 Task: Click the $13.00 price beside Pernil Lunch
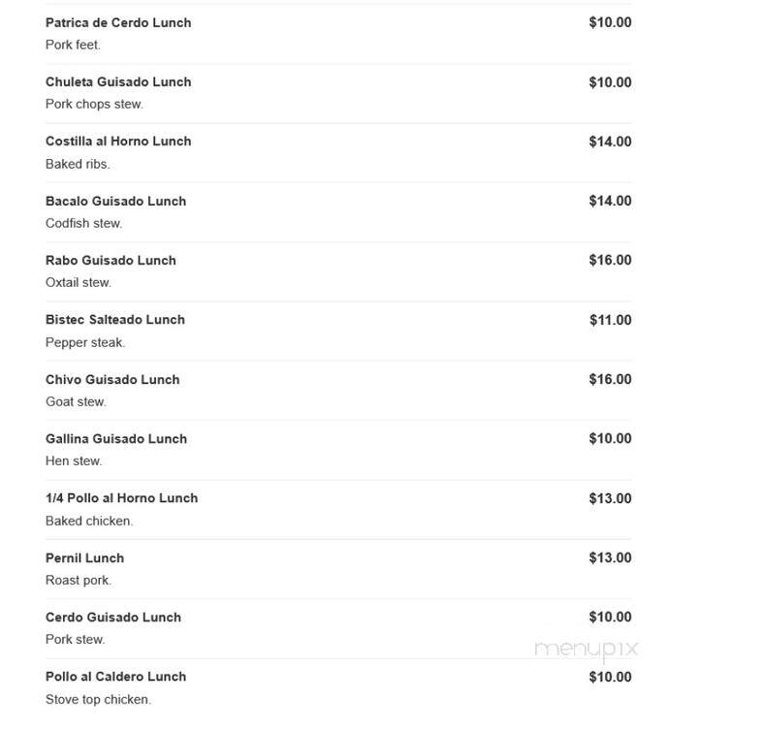point(611,558)
